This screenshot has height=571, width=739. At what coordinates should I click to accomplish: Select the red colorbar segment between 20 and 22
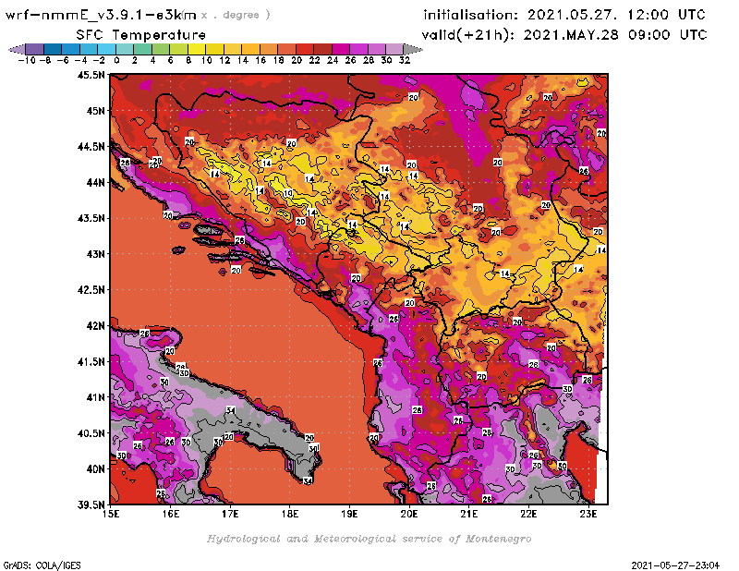click(305, 49)
